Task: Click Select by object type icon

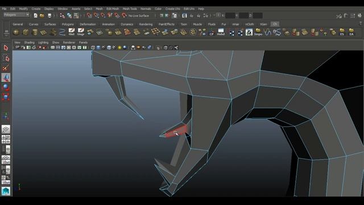Action: 69,15
